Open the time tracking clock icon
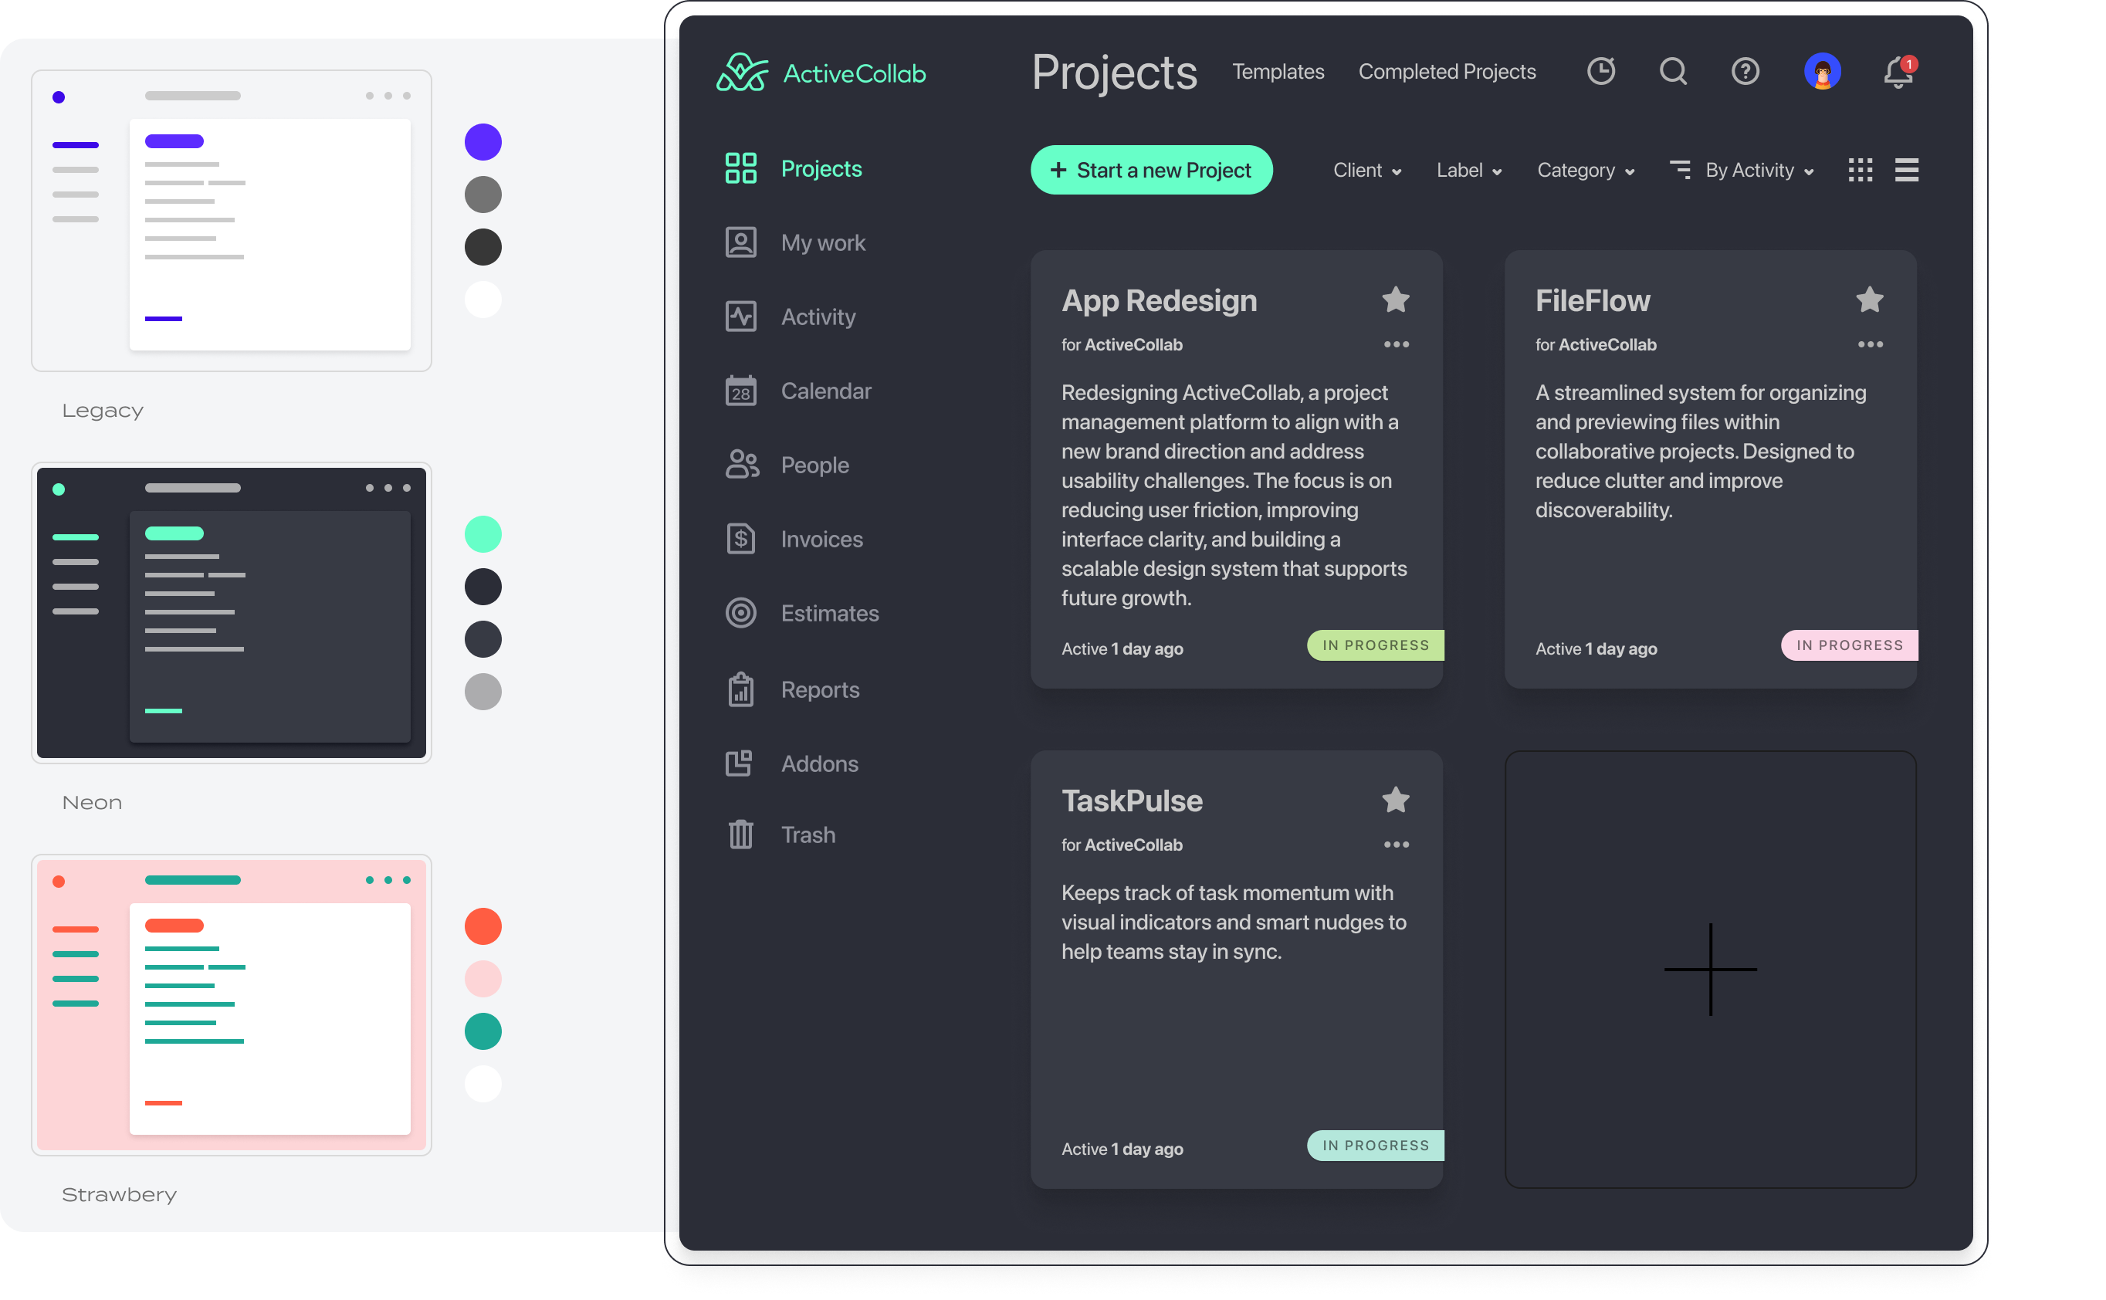The width and height of the screenshot is (2106, 1300). click(1600, 71)
